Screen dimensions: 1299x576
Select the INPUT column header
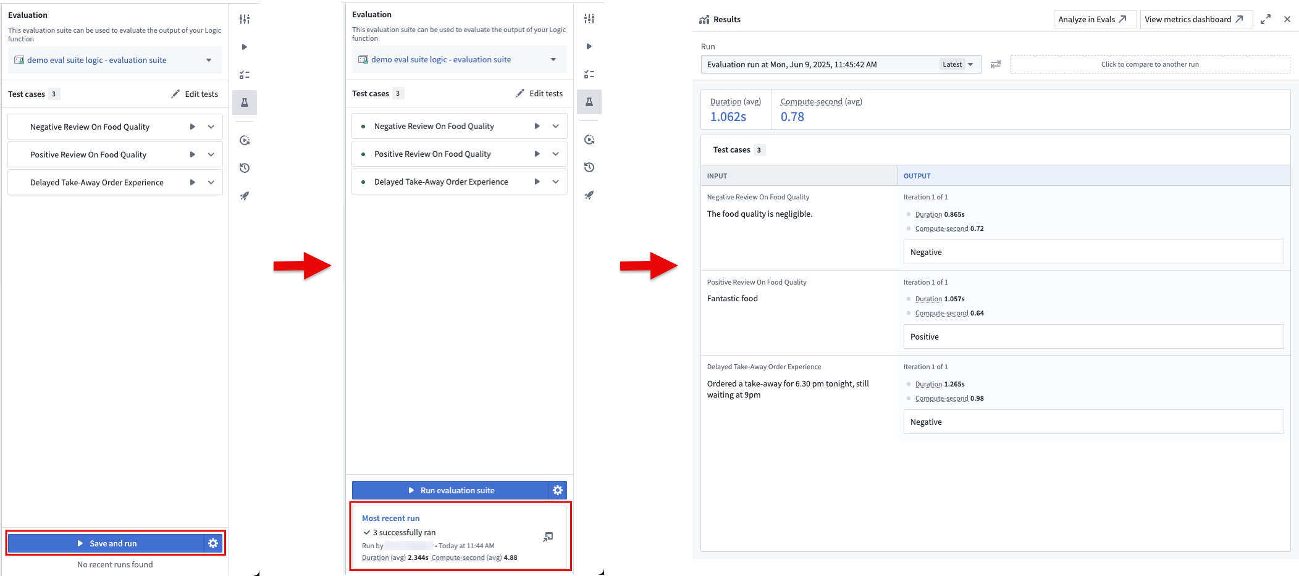[717, 176]
